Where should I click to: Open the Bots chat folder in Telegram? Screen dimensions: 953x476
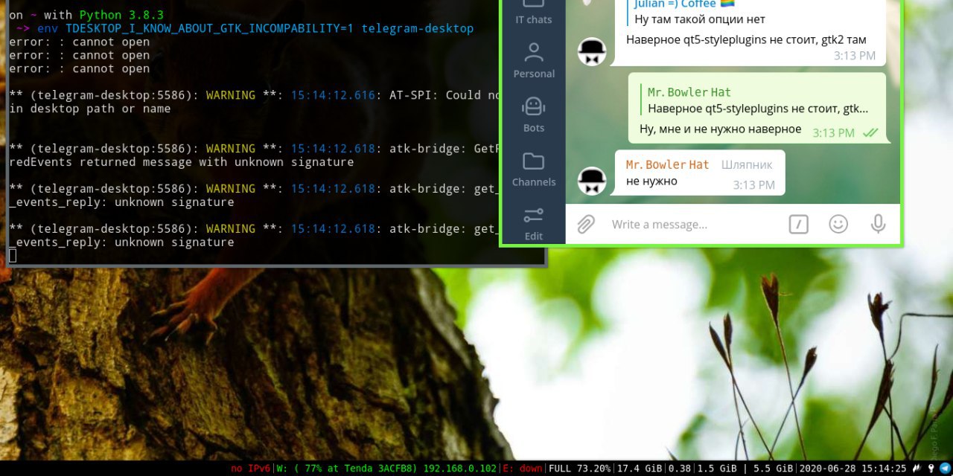tap(534, 115)
